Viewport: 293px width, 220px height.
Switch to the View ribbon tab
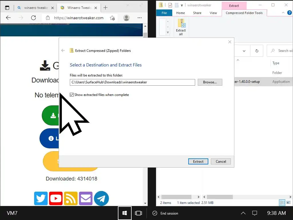pos(213,13)
